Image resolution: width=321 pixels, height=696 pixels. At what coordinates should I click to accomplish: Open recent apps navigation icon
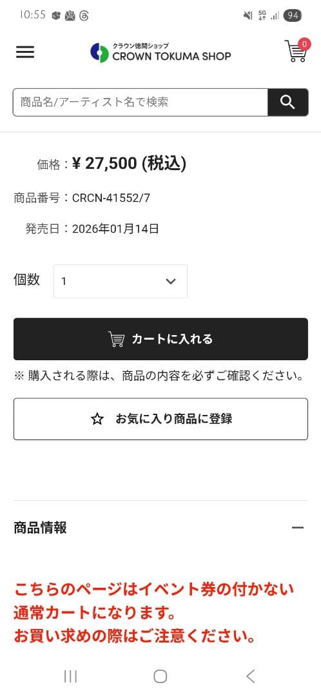click(70, 676)
